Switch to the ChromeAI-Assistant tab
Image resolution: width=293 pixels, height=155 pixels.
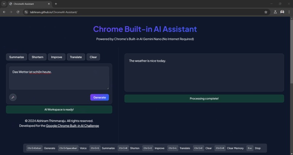(30, 4)
